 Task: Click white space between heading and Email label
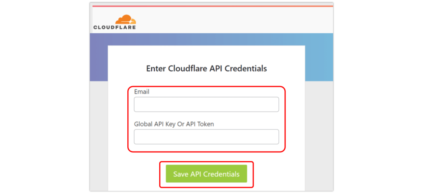pyautogui.click(x=206, y=80)
